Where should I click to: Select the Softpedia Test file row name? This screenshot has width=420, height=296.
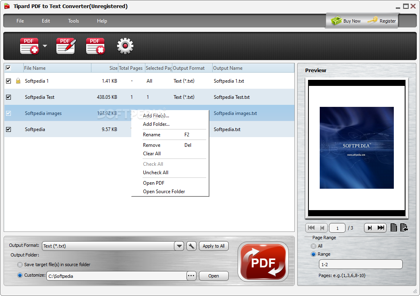point(39,97)
